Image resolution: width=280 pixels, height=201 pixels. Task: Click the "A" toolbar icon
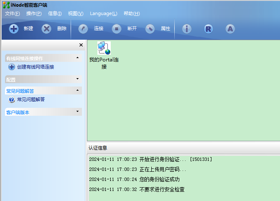point(230,29)
